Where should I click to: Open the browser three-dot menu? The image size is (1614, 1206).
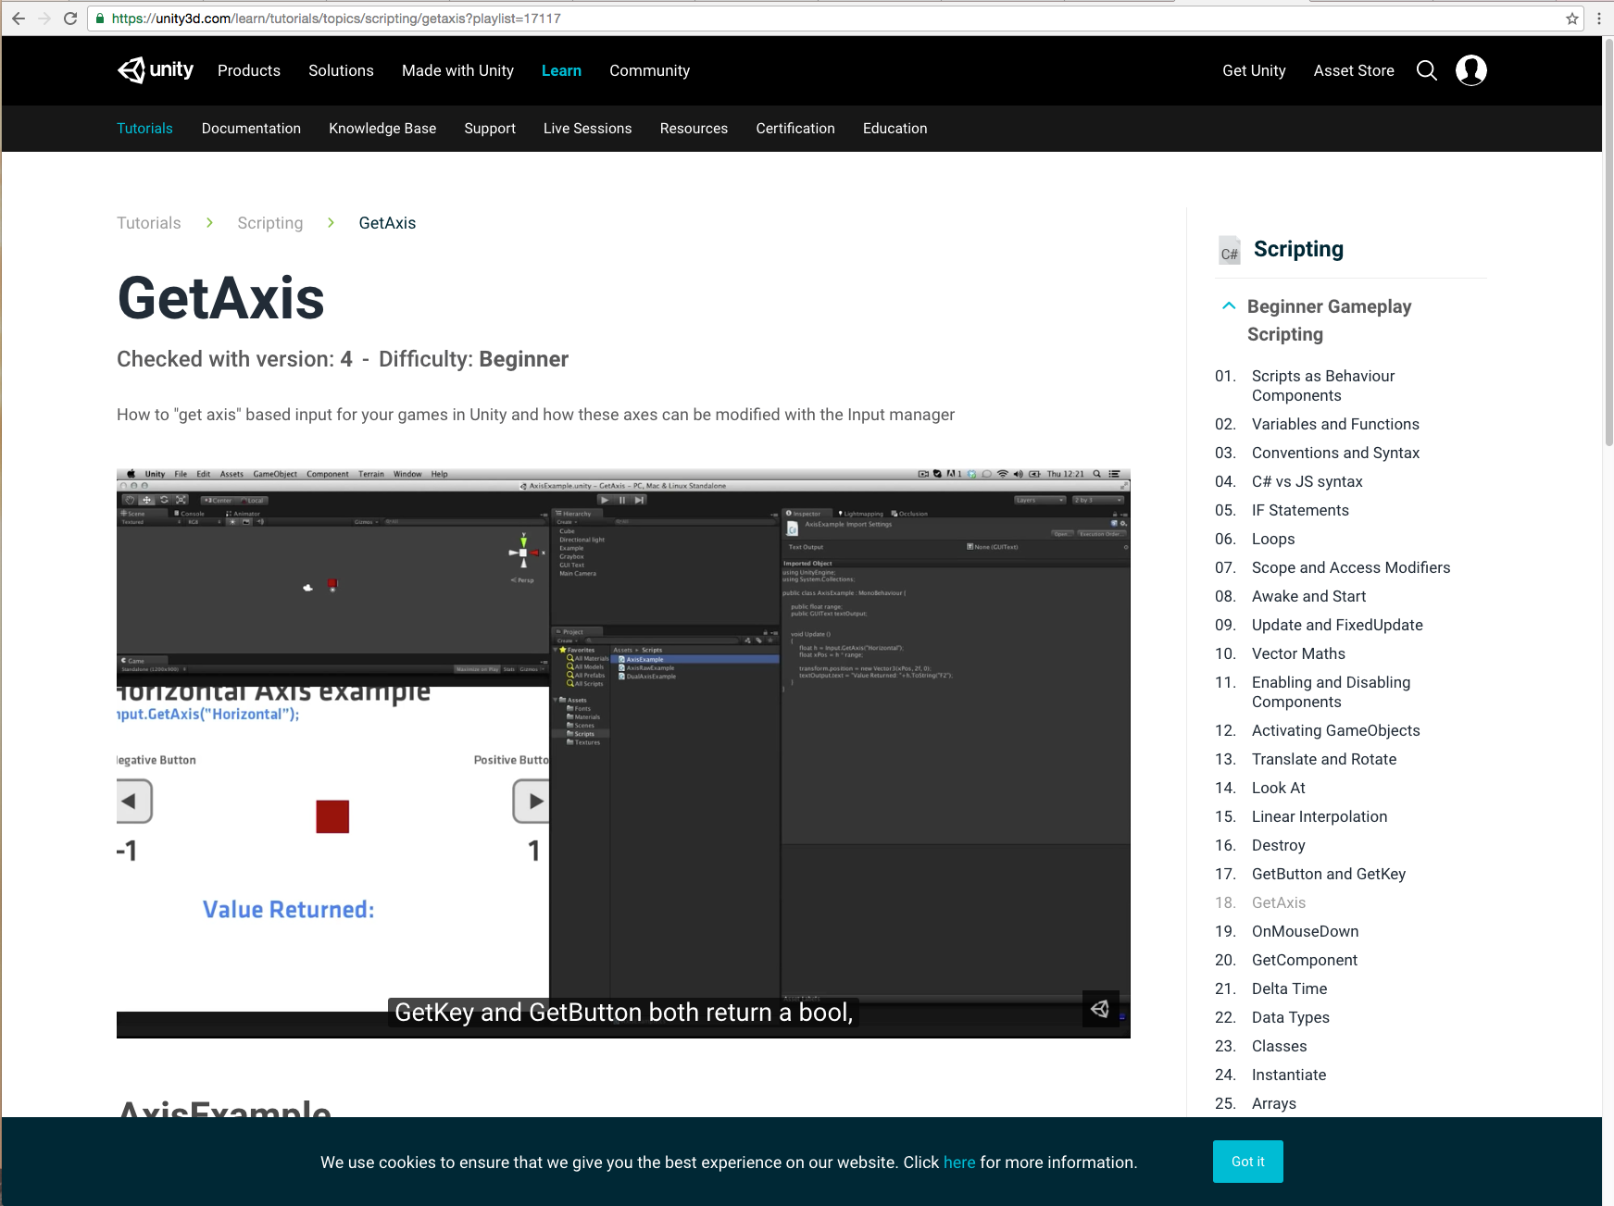[x=1599, y=19]
